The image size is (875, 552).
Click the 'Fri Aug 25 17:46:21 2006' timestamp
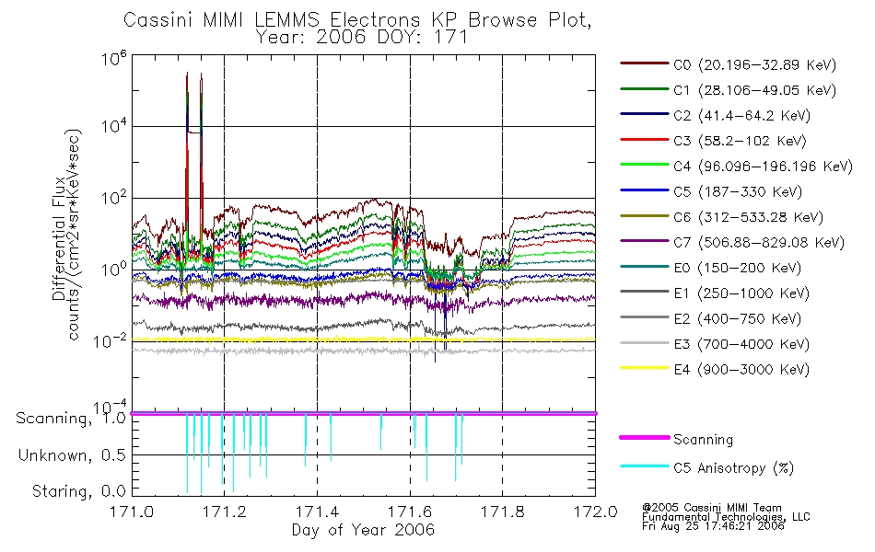coord(713,526)
